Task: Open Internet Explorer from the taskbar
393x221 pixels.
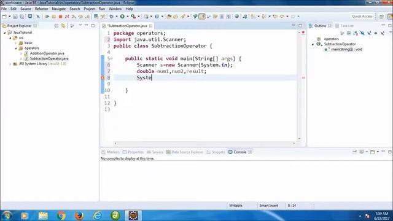Action: 97,215
